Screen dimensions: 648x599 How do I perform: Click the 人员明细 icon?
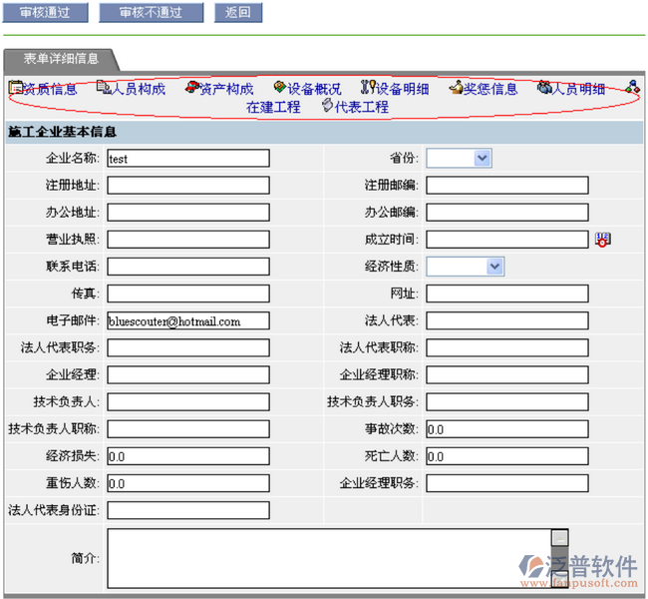click(544, 88)
